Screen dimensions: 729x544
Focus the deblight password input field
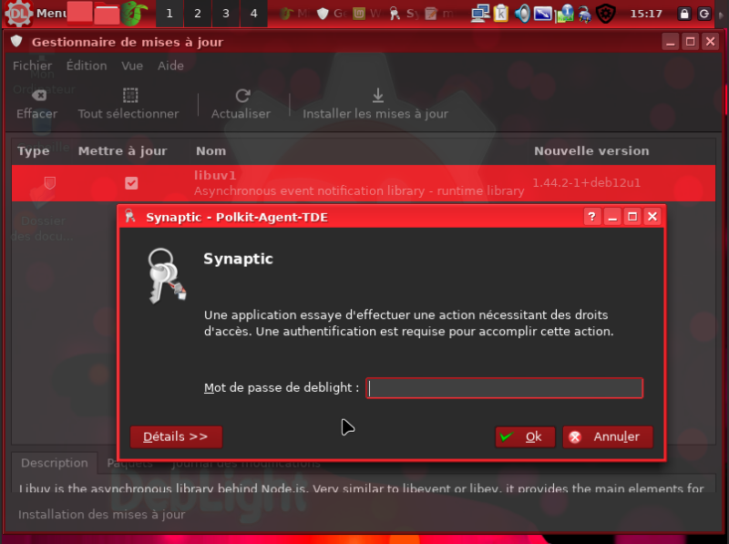coord(505,388)
